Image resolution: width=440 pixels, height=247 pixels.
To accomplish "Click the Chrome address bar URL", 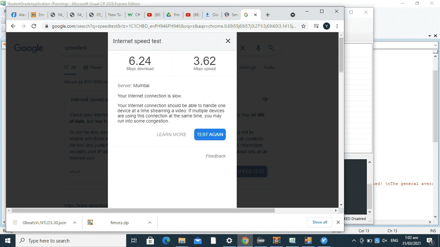I will (174, 26).
